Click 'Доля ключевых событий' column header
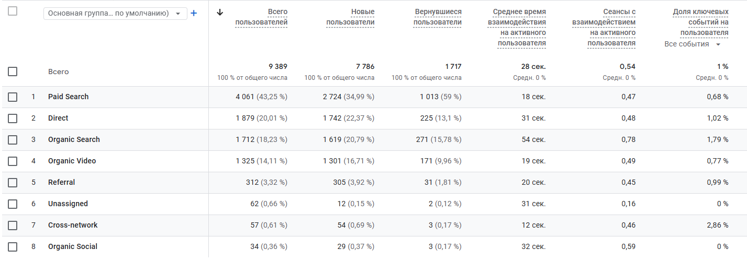The image size is (747, 261). (x=700, y=22)
